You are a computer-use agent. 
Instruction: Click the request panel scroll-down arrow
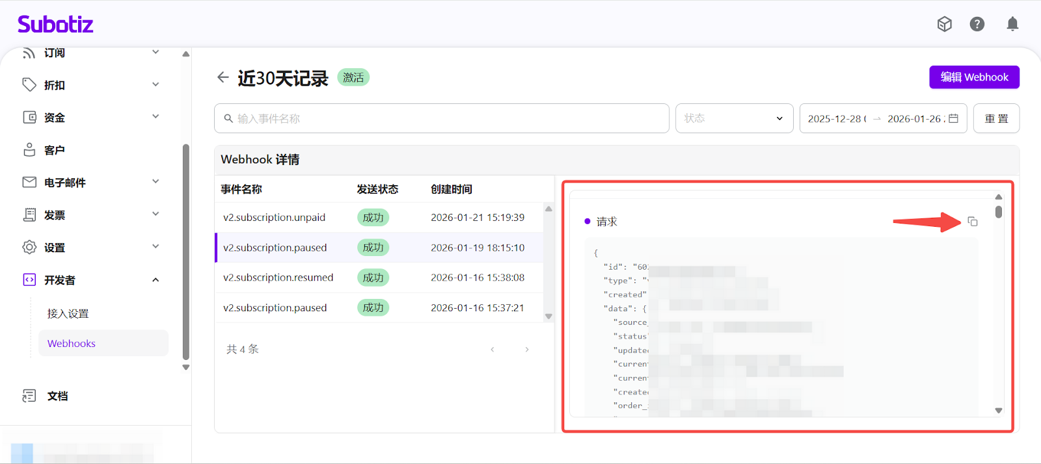tap(999, 411)
